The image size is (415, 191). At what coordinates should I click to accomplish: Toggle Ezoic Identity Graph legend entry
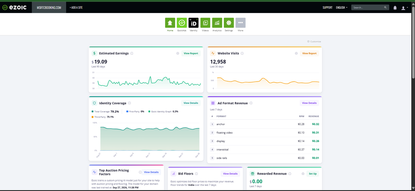pos(163,112)
